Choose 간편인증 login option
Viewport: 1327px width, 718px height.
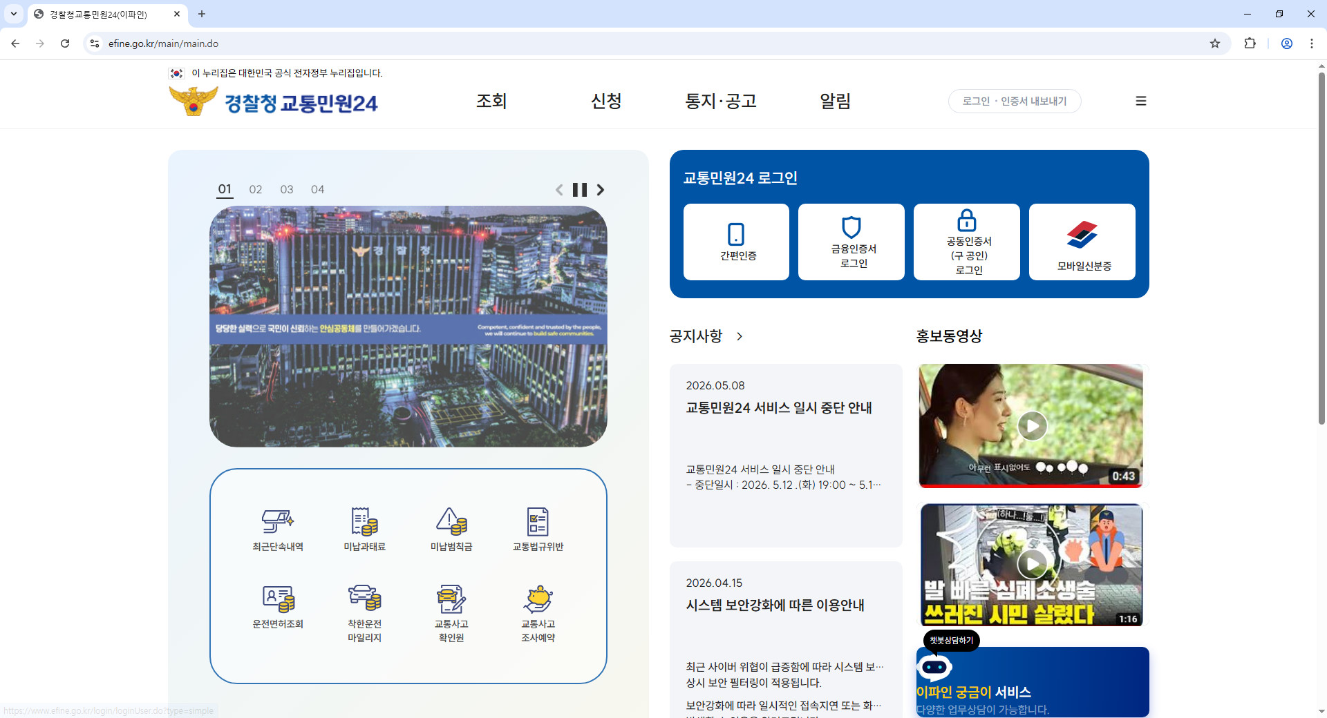pyautogui.click(x=736, y=242)
